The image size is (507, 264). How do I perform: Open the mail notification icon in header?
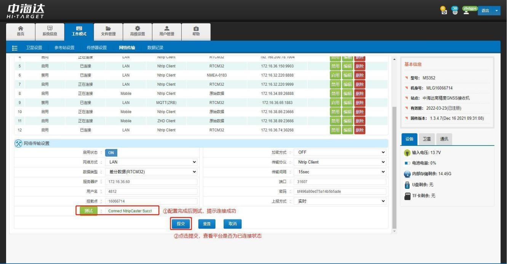coord(443,11)
